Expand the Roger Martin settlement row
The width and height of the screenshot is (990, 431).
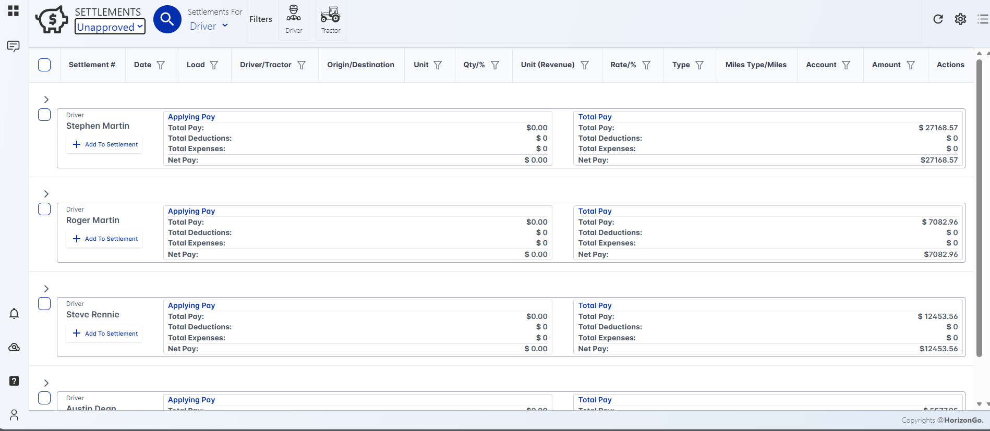coord(46,194)
